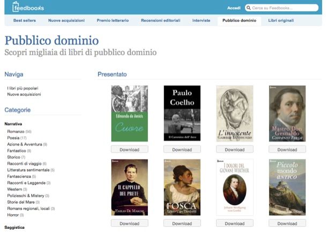Open Il cappello del prete cover

tap(130, 188)
